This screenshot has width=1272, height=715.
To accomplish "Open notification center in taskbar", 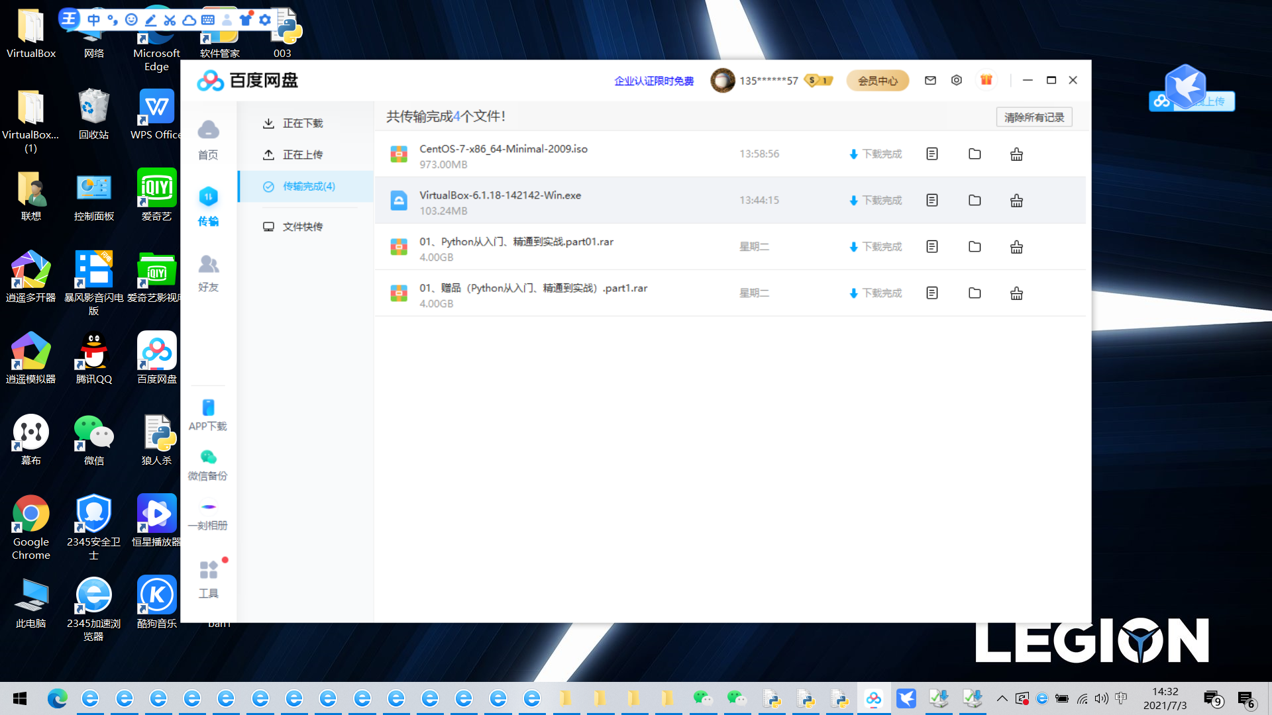I will click(x=1246, y=698).
